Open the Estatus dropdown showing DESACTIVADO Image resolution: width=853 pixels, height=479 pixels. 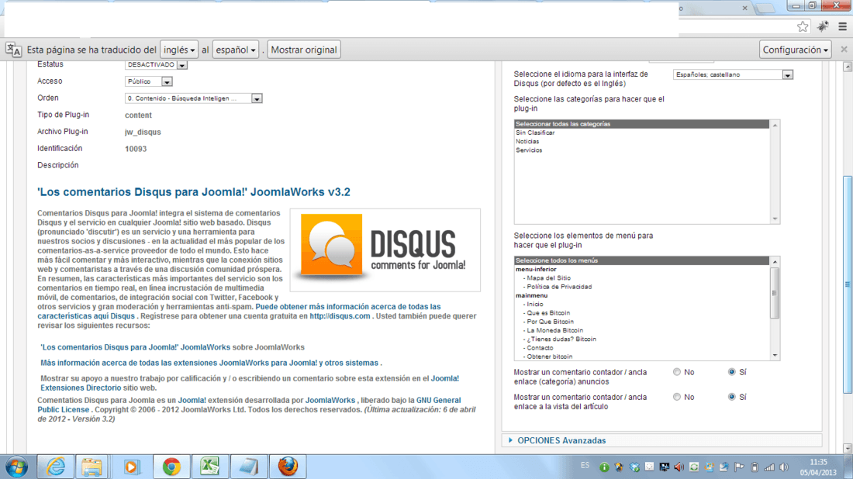(156, 64)
